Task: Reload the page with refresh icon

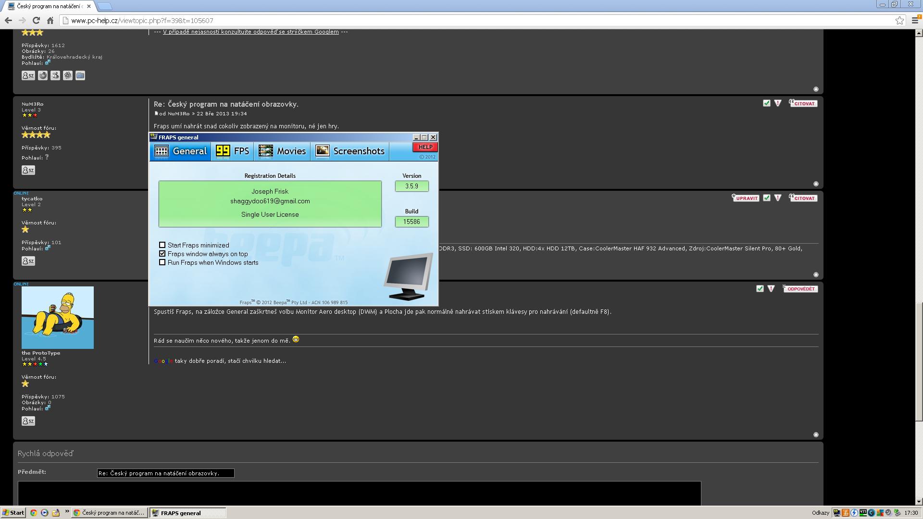Action: pyautogui.click(x=36, y=20)
